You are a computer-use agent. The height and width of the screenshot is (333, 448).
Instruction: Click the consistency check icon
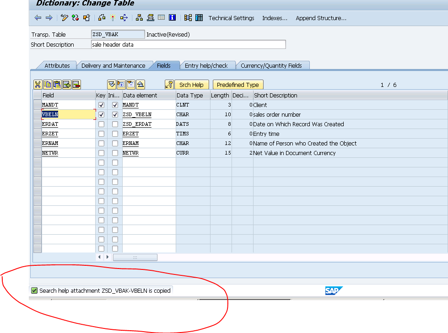pos(75,18)
